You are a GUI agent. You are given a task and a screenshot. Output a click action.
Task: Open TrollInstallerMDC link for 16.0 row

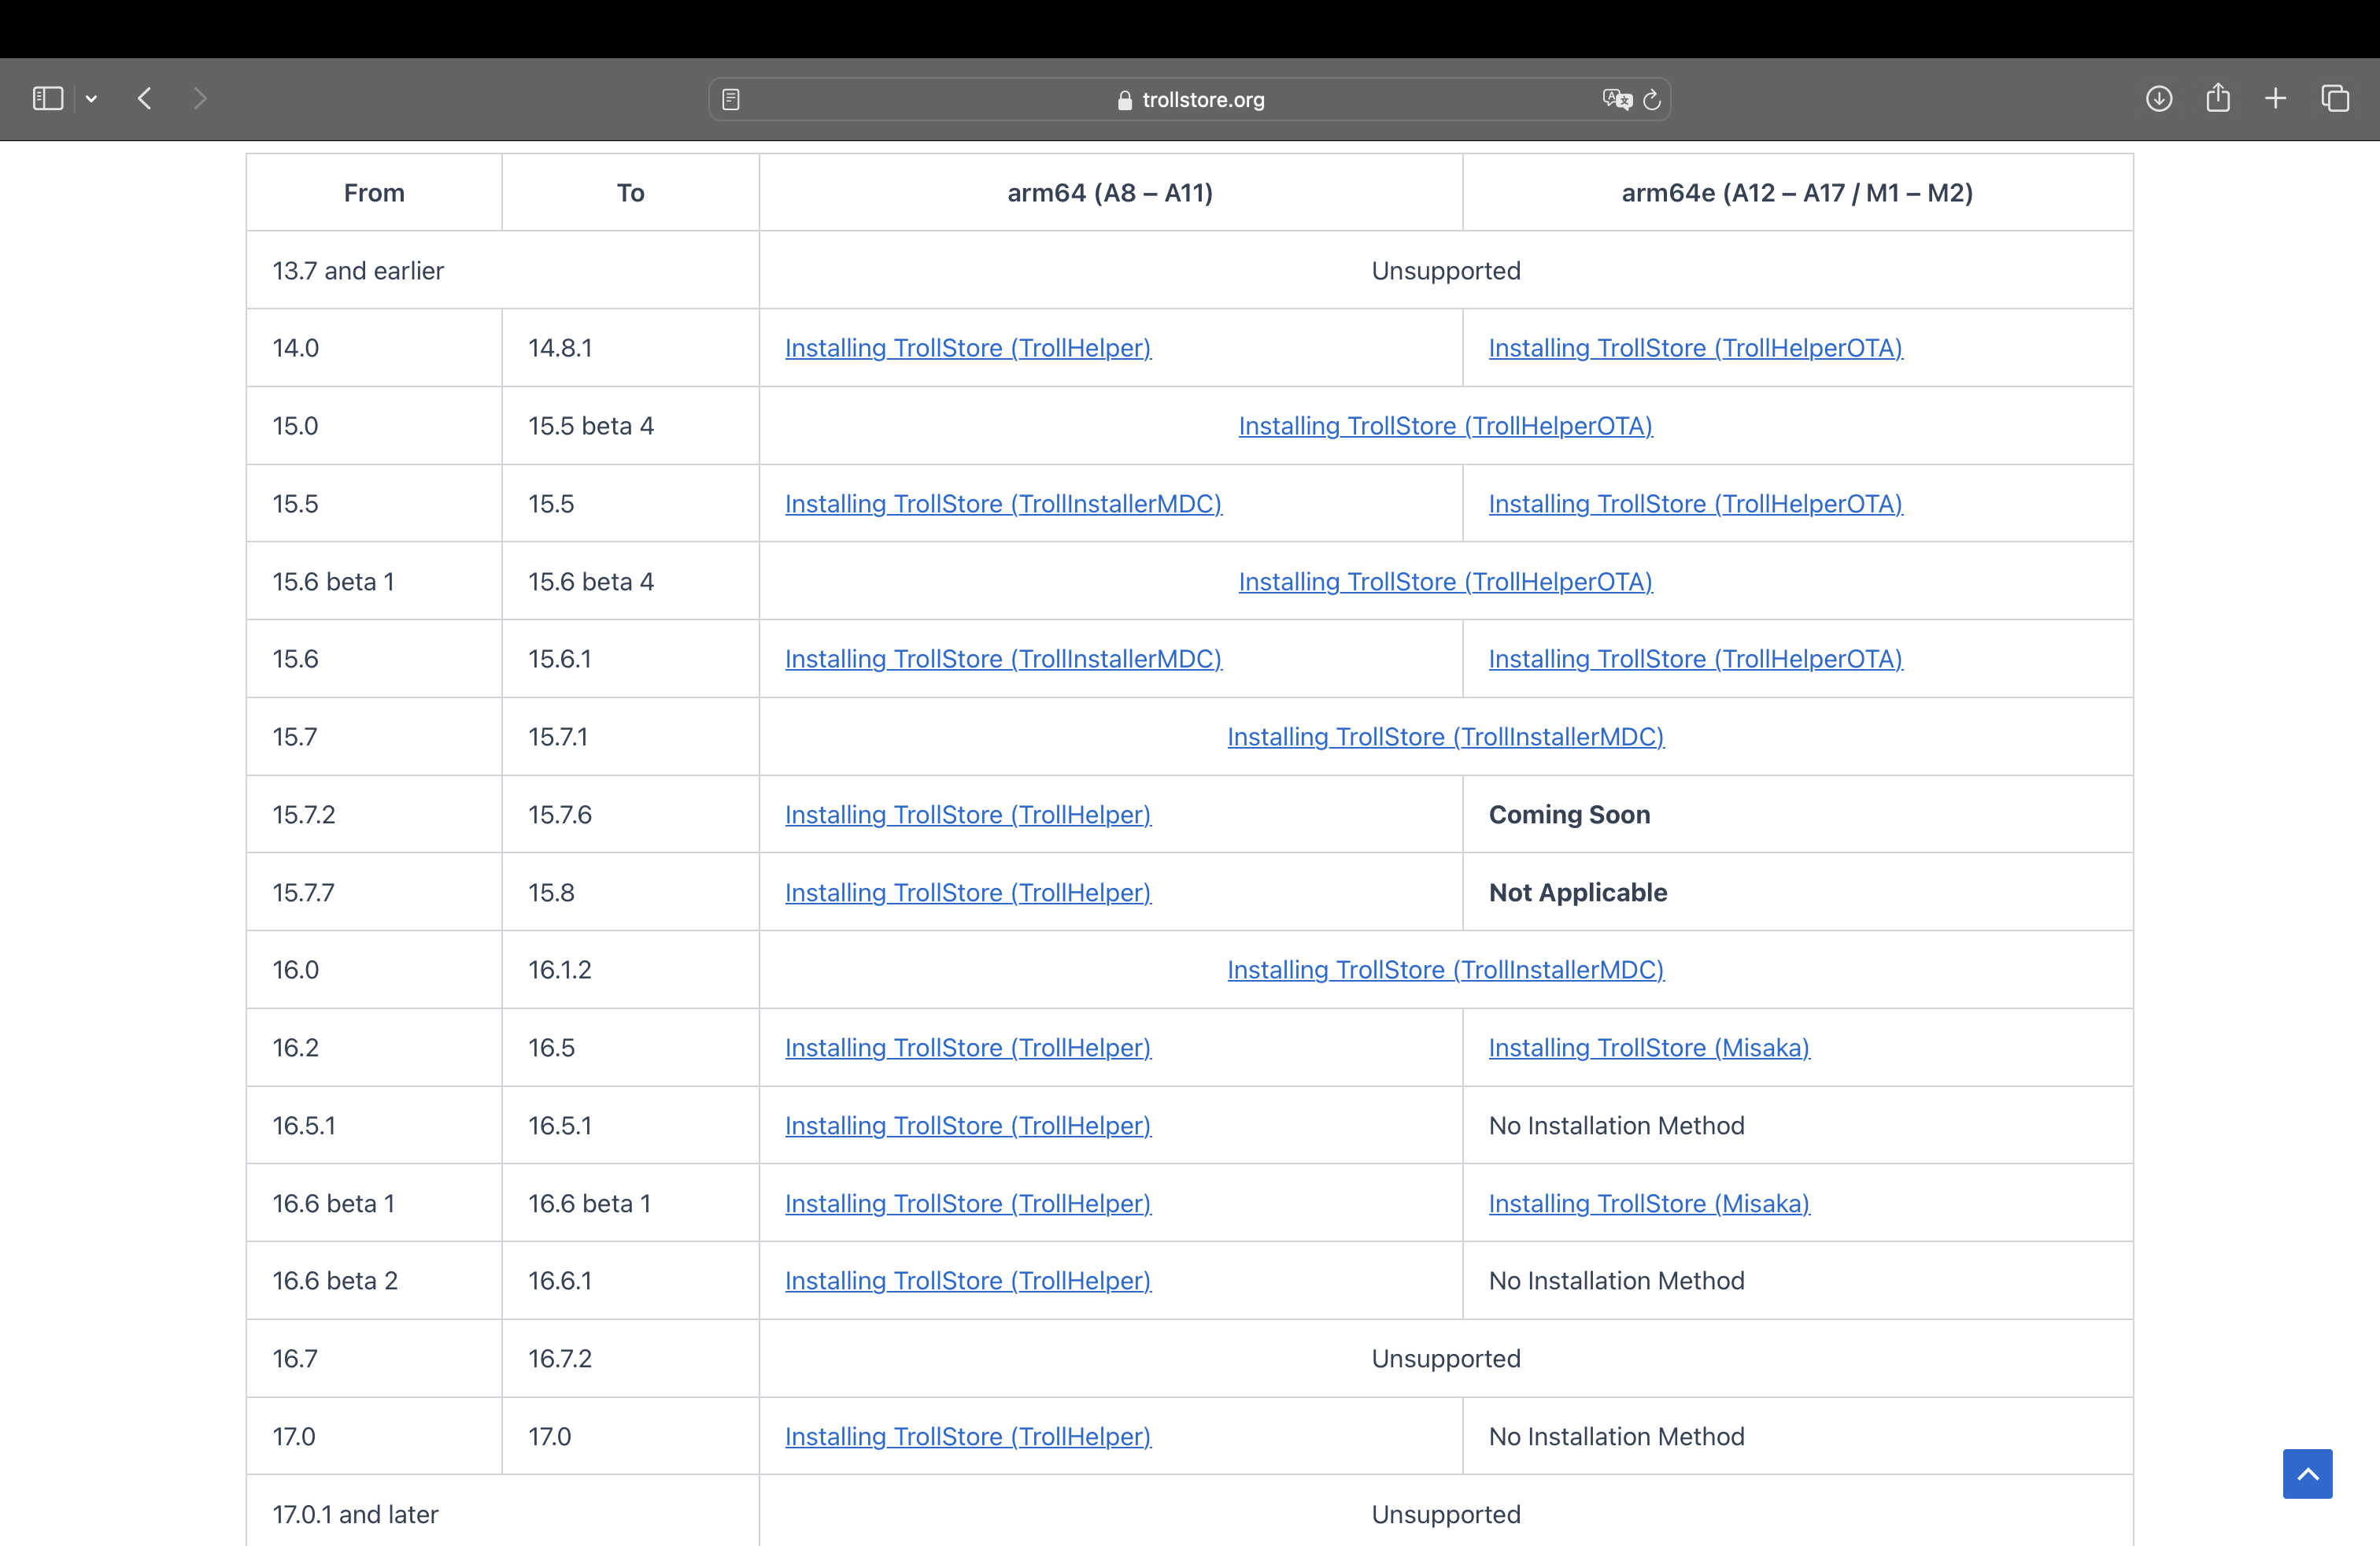pyautogui.click(x=1445, y=970)
